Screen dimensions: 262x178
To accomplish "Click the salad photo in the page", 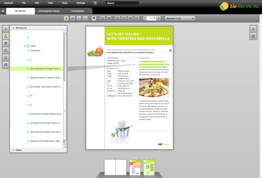I will coord(154,88).
